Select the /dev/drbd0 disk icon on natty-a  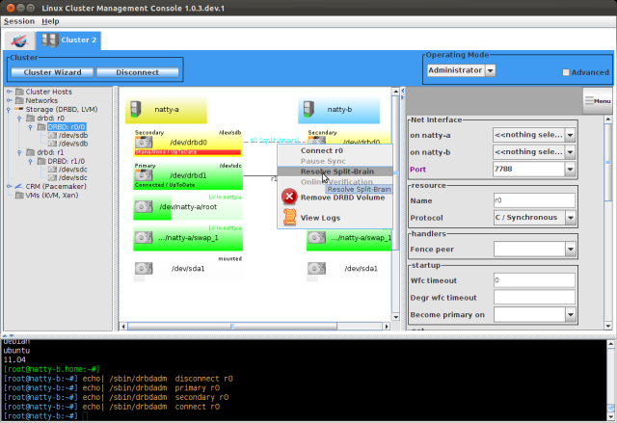pos(144,144)
